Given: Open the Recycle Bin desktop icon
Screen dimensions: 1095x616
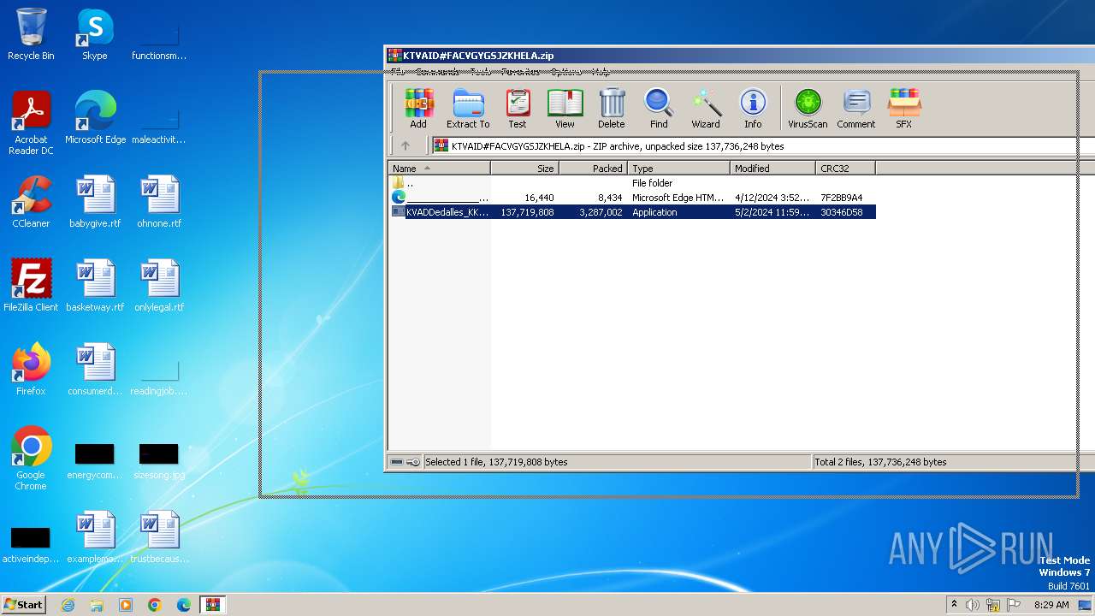Looking at the screenshot, I should (31, 35).
